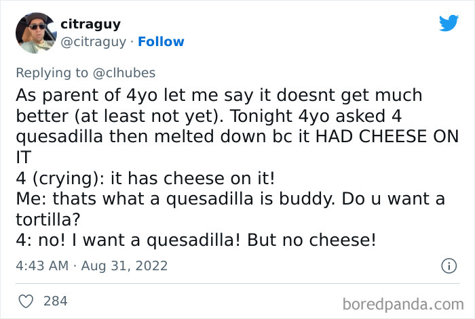Click the bold citraguy display name
475x319 pixels.
click(90, 24)
